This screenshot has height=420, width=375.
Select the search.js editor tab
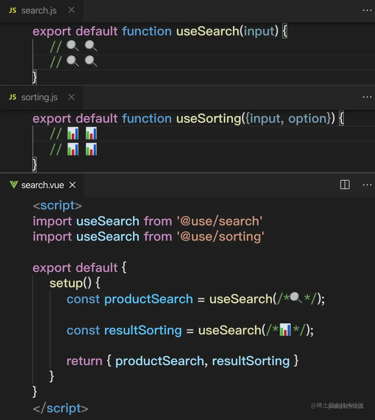pyautogui.click(x=41, y=11)
